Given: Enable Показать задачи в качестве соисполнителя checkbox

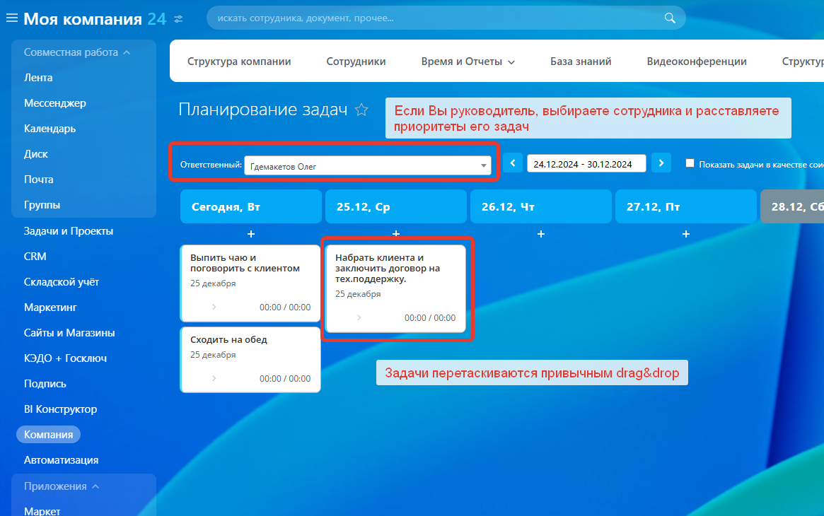Looking at the screenshot, I should point(690,163).
